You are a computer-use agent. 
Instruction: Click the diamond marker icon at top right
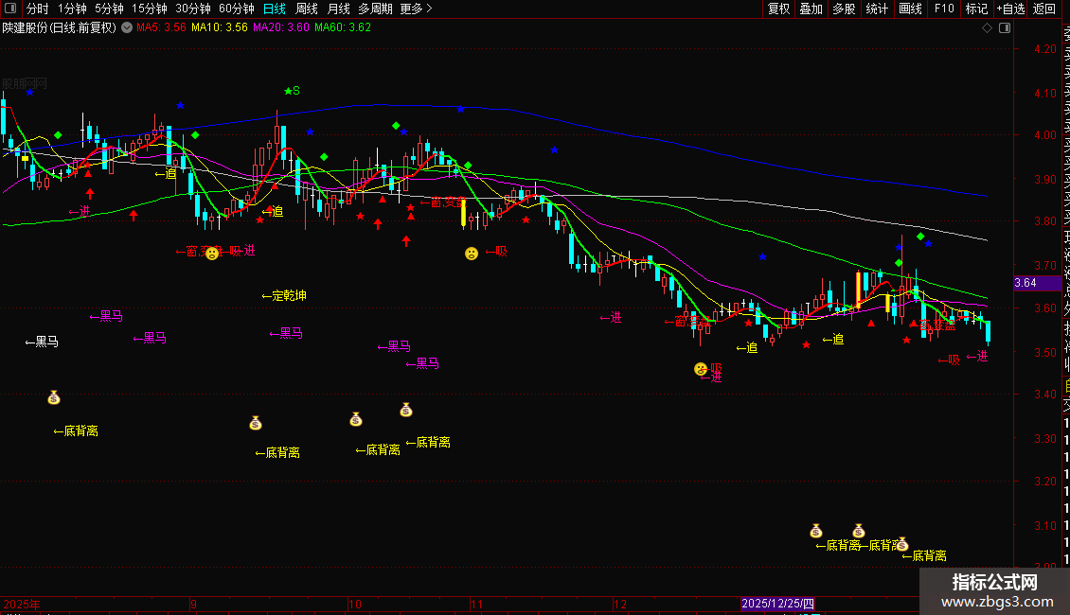[987, 28]
